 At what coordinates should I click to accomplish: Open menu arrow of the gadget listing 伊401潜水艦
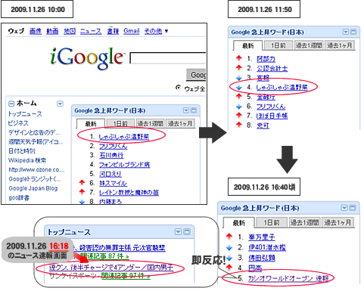344,208
